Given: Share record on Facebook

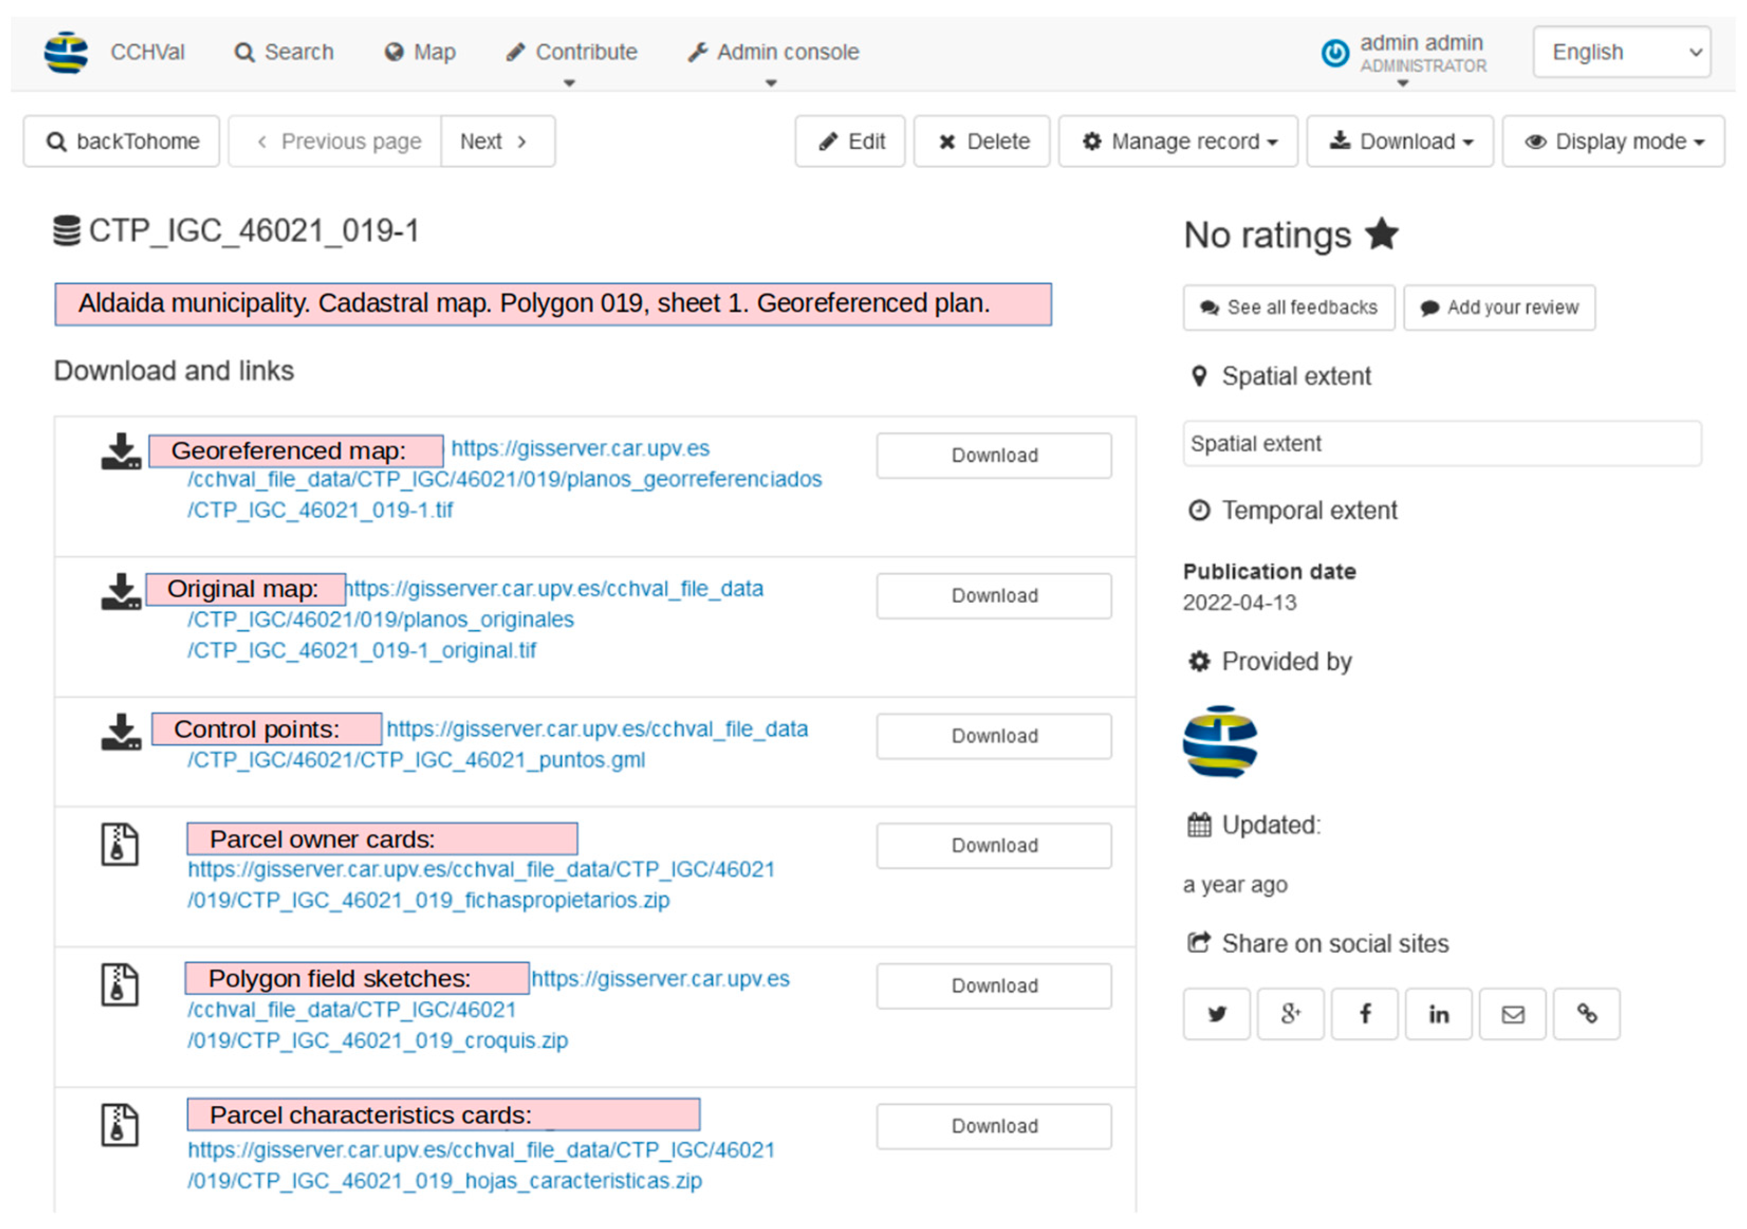Looking at the screenshot, I should 1364,1014.
